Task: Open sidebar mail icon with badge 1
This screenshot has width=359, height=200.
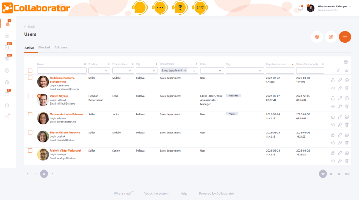Action: pyautogui.click(x=8, y=93)
